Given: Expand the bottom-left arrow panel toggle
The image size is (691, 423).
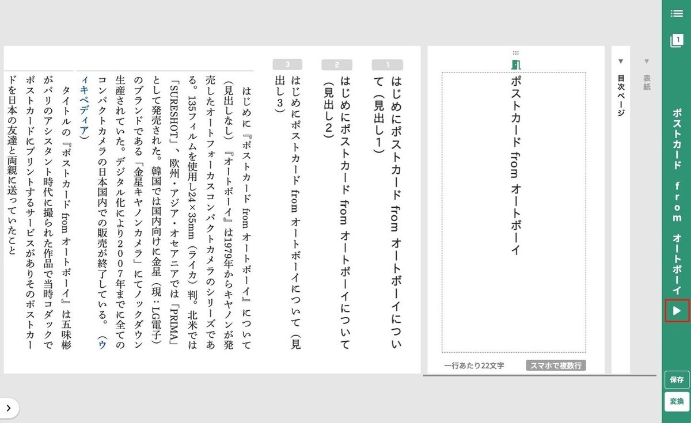Looking at the screenshot, I should coord(8,407).
